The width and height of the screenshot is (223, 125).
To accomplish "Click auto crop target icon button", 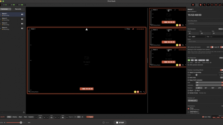I will (221, 78).
